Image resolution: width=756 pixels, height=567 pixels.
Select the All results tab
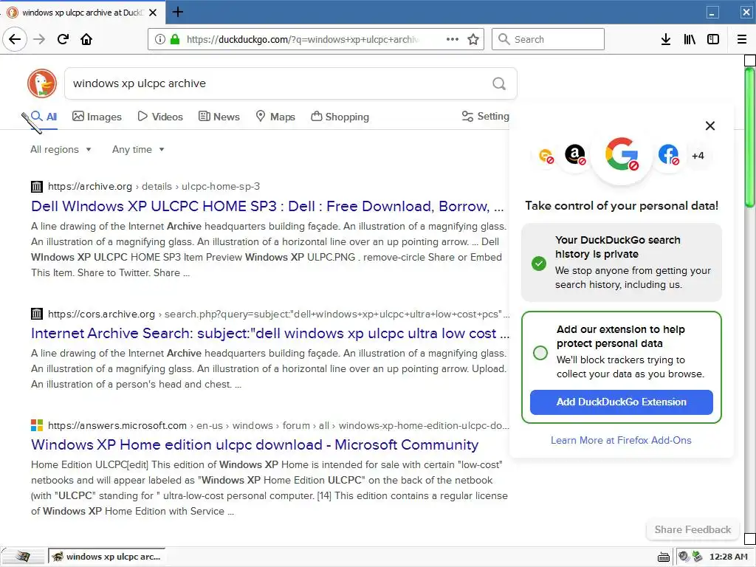tap(44, 117)
